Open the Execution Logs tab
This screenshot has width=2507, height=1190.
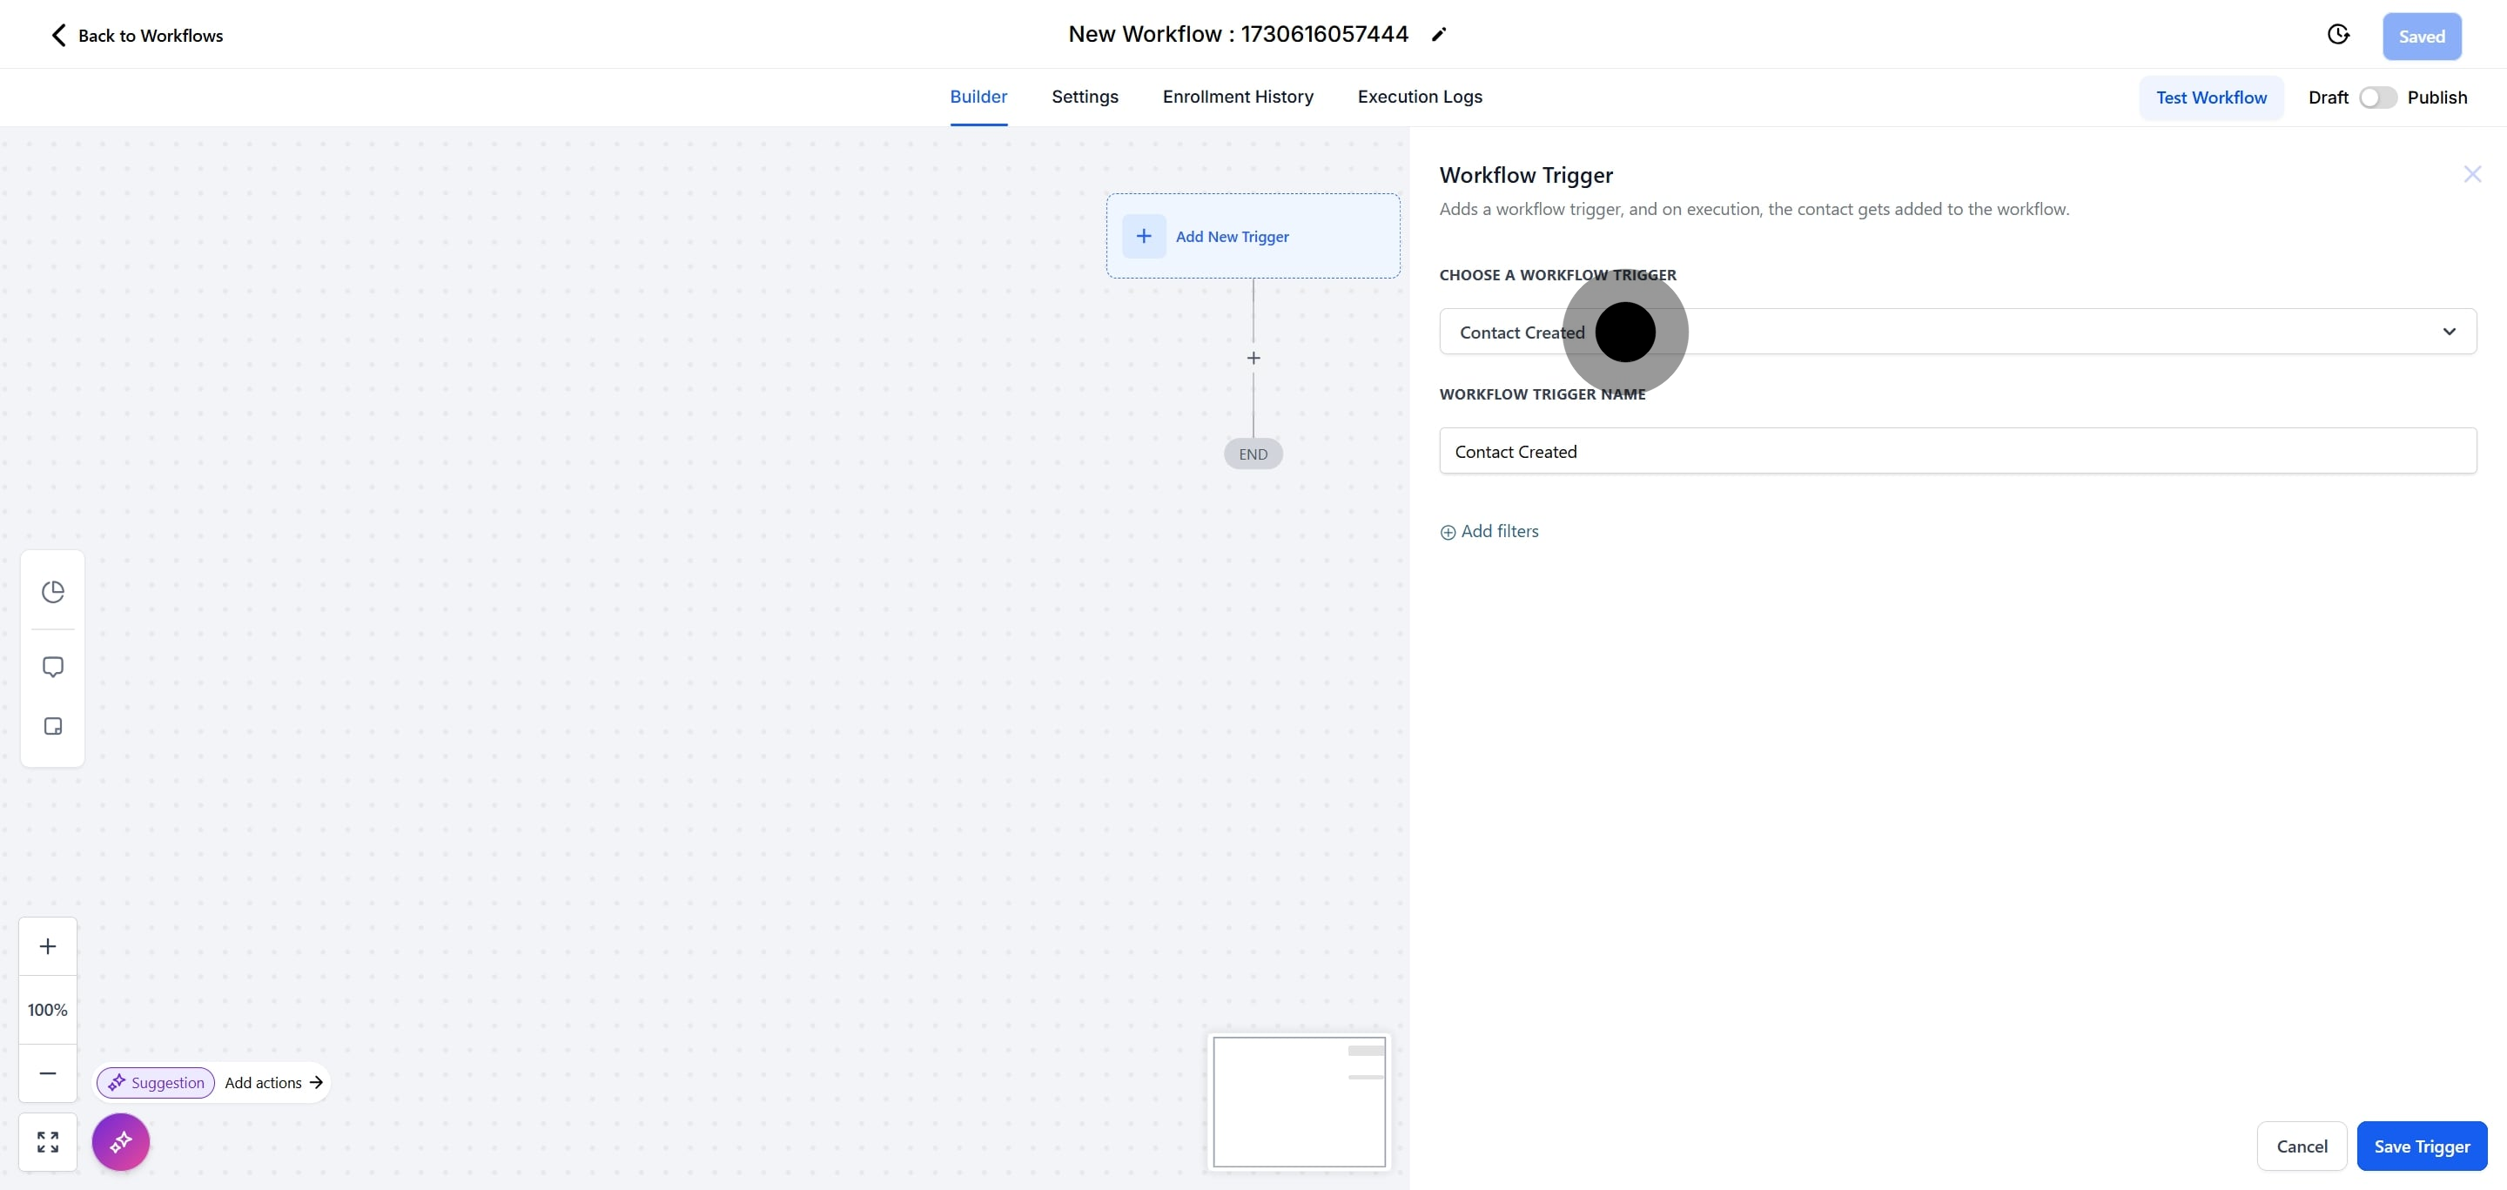1419,97
